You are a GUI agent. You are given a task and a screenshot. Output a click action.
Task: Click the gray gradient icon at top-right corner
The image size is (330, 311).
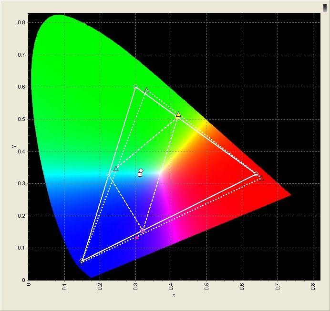pyautogui.click(x=325, y=9)
